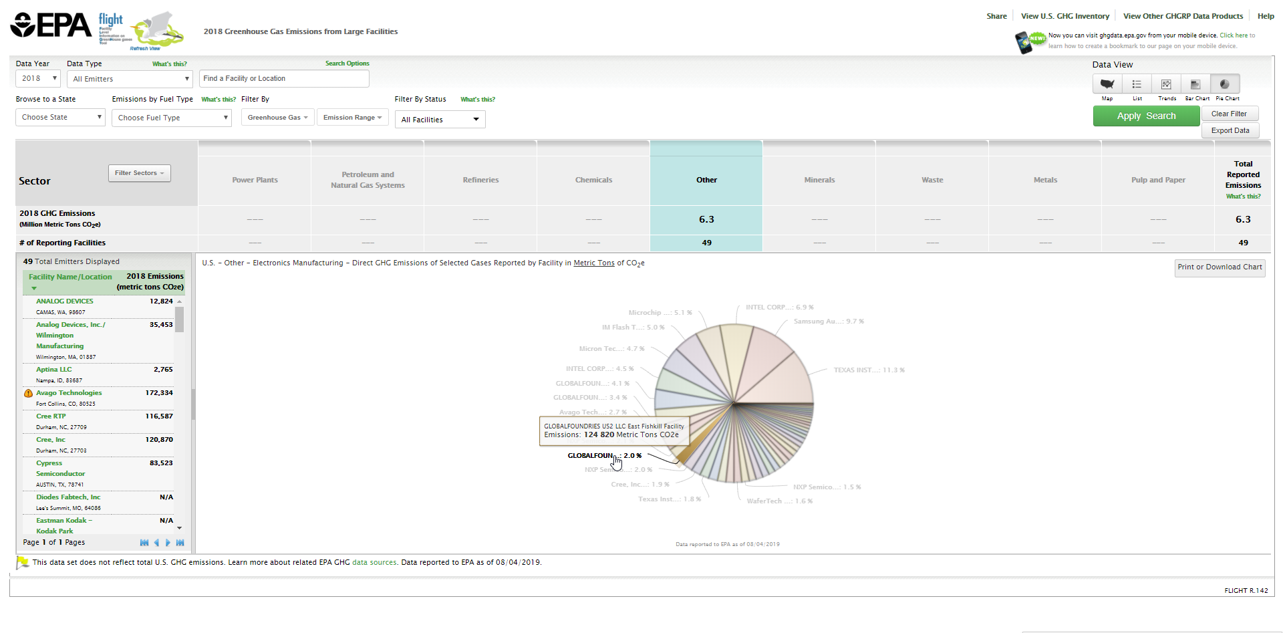Select the Other sector tab
The width and height of the screenshot is (1283, 633).
[706, 180]
